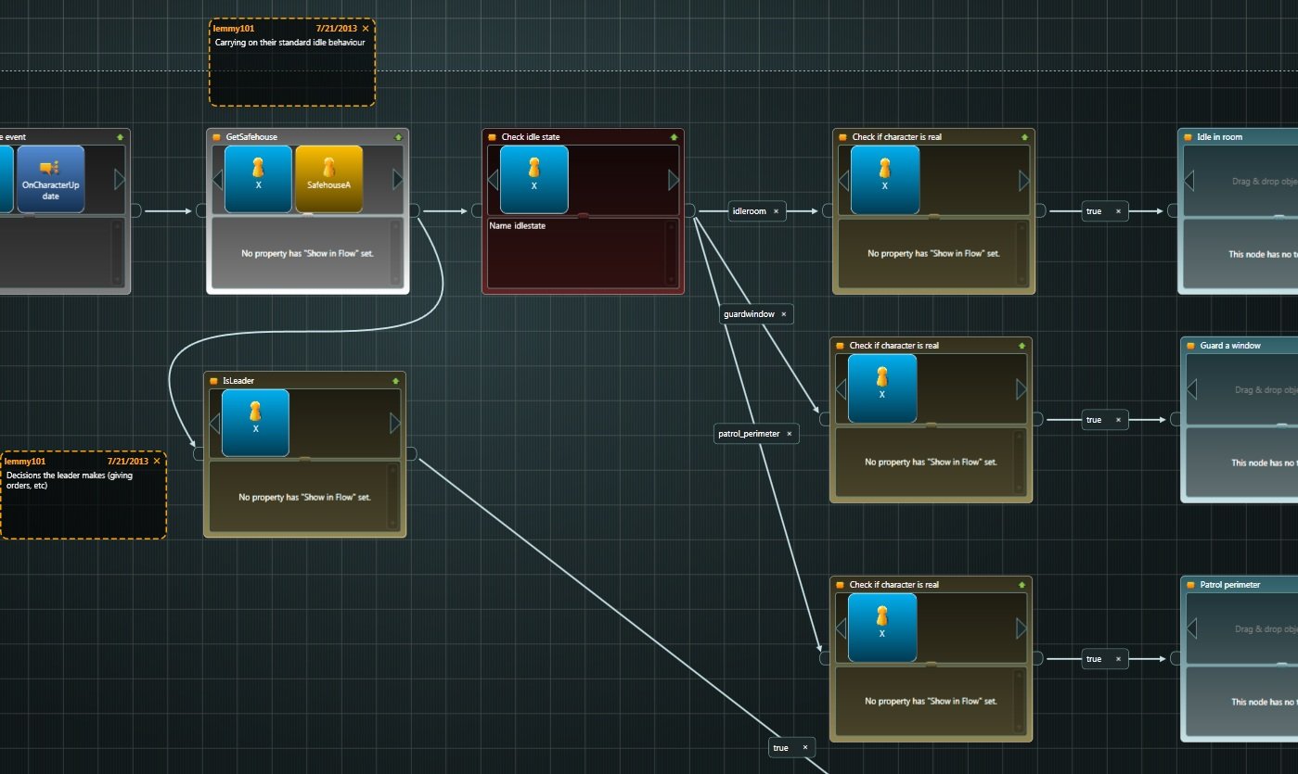Screen dimensions: 1298x774
Task: Click the IsLeader output pin
Action: coord(411,453)
